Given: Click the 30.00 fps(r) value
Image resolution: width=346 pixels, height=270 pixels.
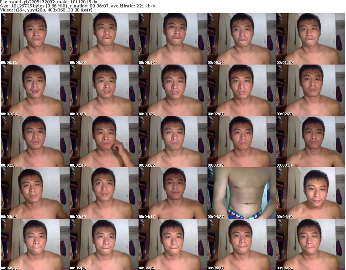Looking at the screenshot, I should coord(80,10).
